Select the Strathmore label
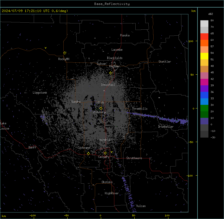Viewport: 224px width, 219px height. click(134, 158)
